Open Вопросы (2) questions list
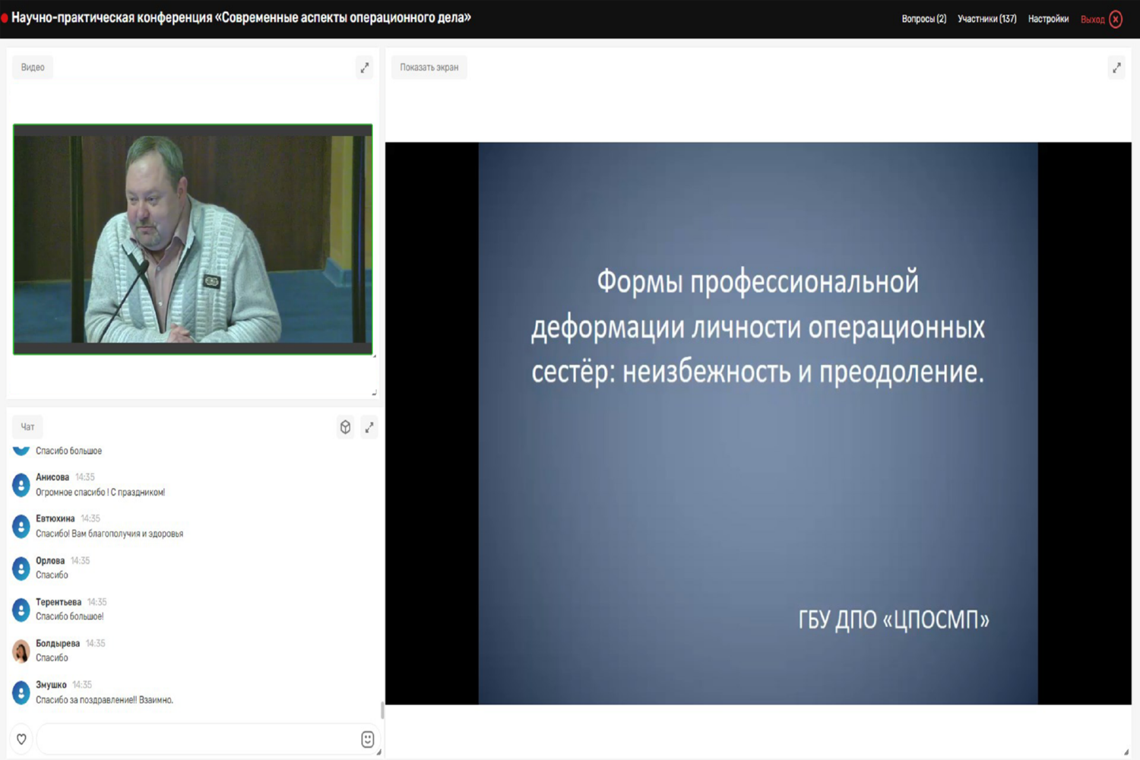Image resolution: width=1140 pixels, height=760 pixels. pos(923,19)
